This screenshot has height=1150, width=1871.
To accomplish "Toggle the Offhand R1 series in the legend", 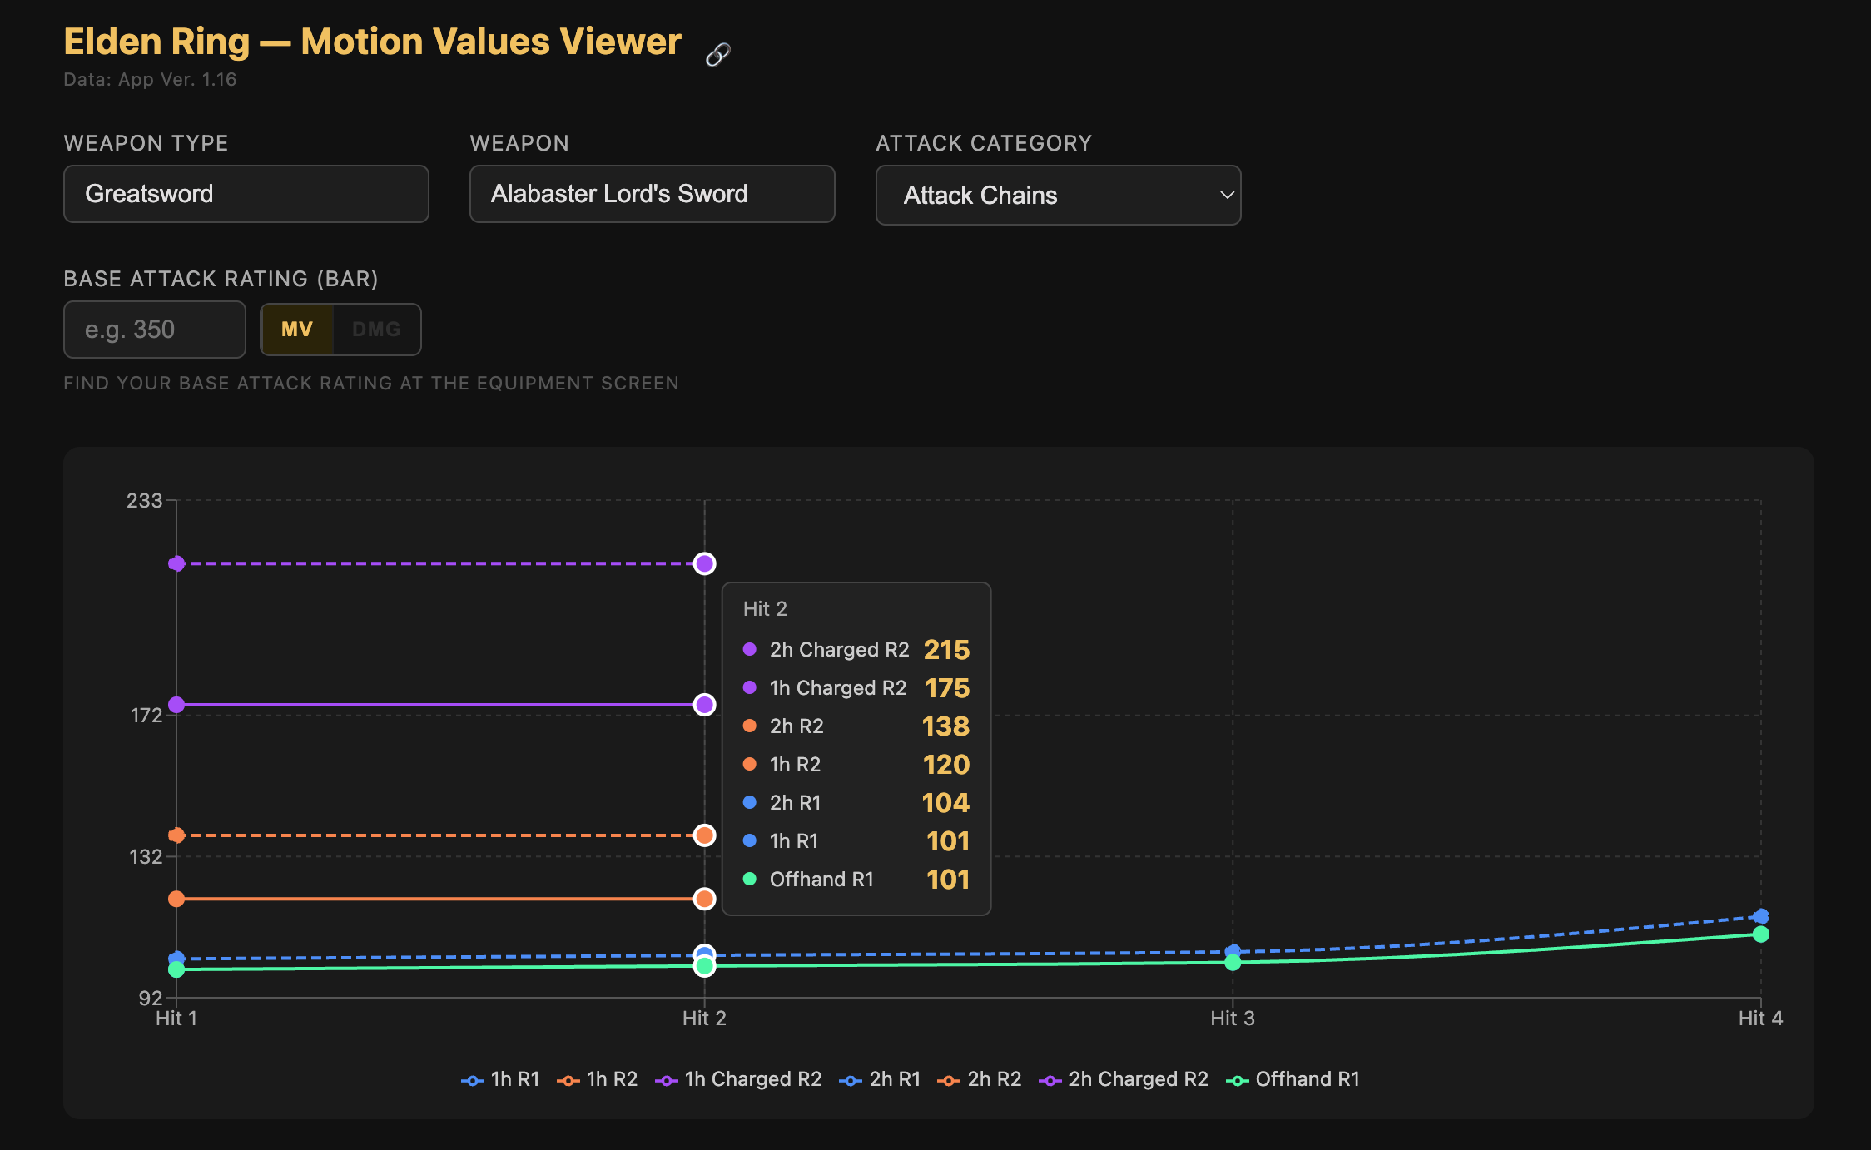I will (1293, 1079).
